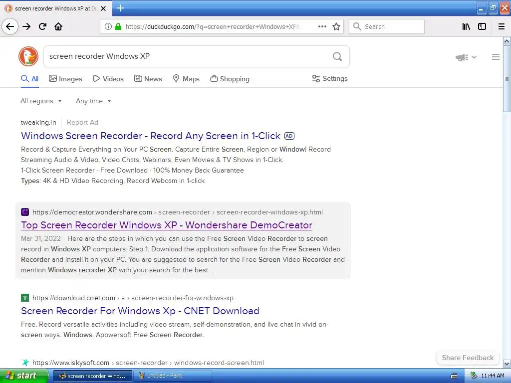Go forward with the arrow button
511x383 pixels.
(26, 26)
